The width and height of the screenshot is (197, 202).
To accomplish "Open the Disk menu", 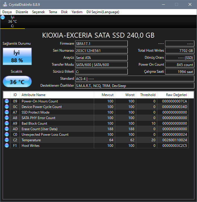I will tap(64, 12).
